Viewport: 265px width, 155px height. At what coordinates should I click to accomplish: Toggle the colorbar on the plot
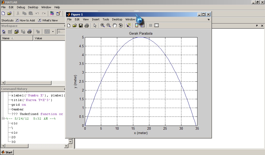pos(136,25)
